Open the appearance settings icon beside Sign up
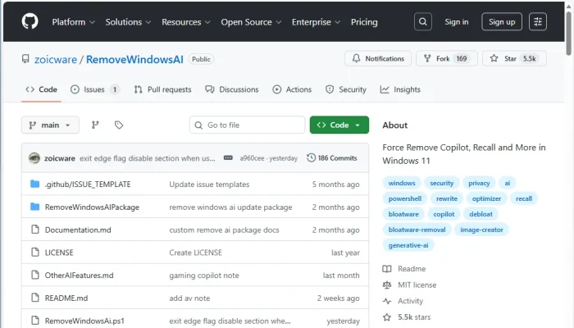This screenshot has width=574, height=328. (538, 22)
